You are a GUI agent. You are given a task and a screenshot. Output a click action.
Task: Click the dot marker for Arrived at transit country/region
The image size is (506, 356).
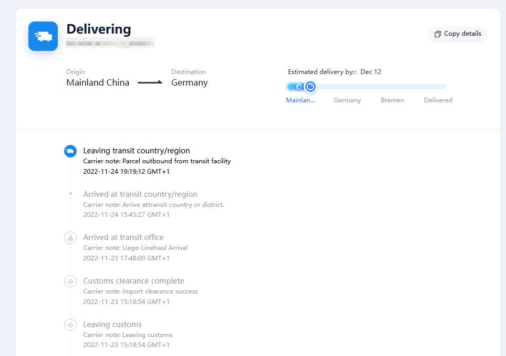point(70,194)
